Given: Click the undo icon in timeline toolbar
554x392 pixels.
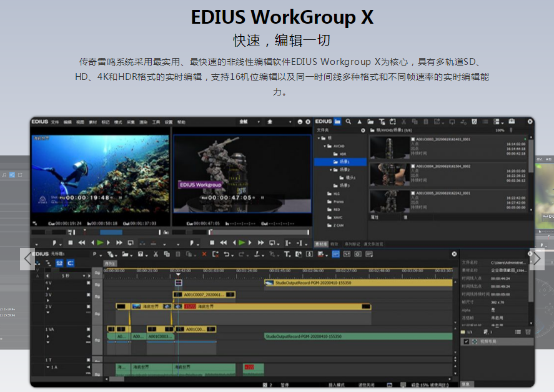Looking at the screenshot, I should 227,254.
